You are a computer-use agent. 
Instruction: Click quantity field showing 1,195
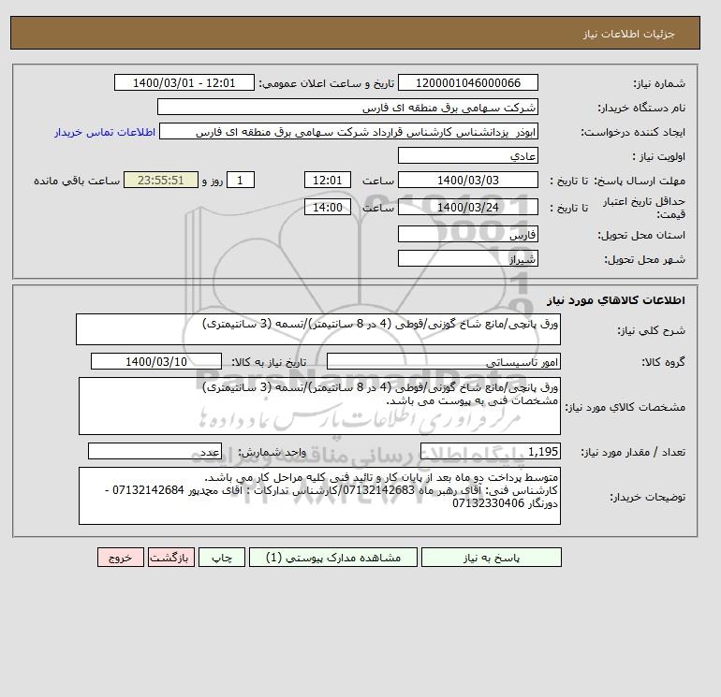pos(490,452)
